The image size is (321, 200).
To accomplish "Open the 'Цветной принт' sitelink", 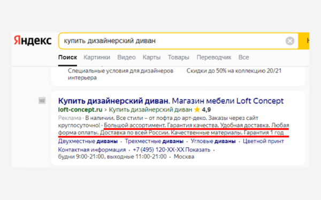I will point(263,141).
